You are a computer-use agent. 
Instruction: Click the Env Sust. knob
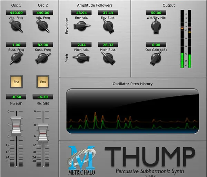pyautogui.click(x=108, y=26)
